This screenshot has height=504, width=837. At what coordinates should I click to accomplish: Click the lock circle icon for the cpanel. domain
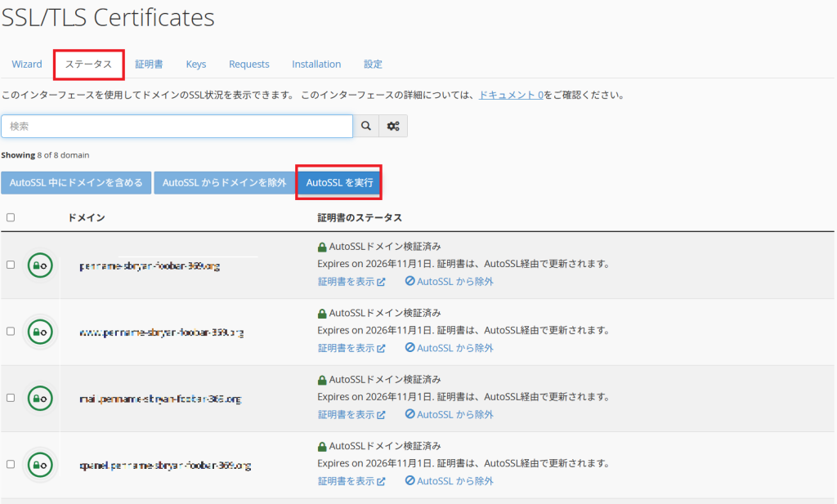click(40, 465)
